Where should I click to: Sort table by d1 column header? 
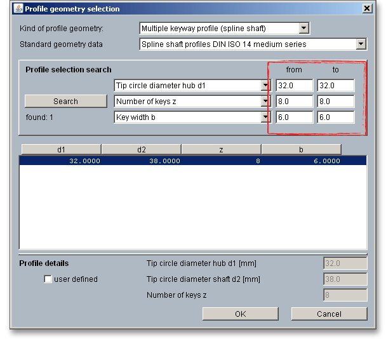pos(61,150)
